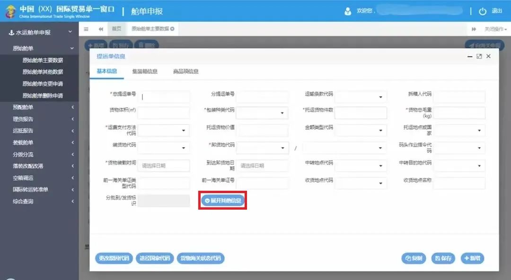Maximize the 提运单信息 dialog
The image size is (511, 280).
click(x=479, y=56)
